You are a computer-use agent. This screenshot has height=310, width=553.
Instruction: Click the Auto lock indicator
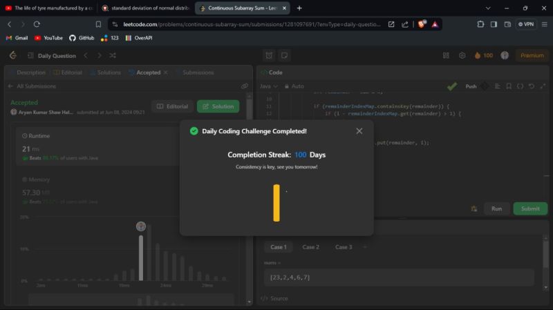(294, 86)
